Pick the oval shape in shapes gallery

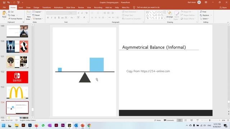(159, 12)
